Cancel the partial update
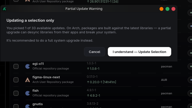The image size is (192, 108). [x=95, y=52]
